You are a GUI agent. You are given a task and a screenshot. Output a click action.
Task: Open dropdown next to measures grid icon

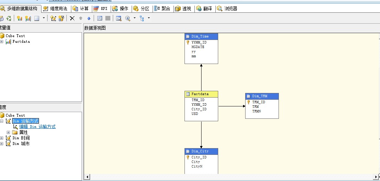click(x=44, y=18)
